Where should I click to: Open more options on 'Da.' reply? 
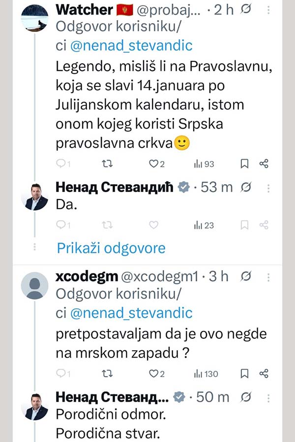tap(268, 187)
